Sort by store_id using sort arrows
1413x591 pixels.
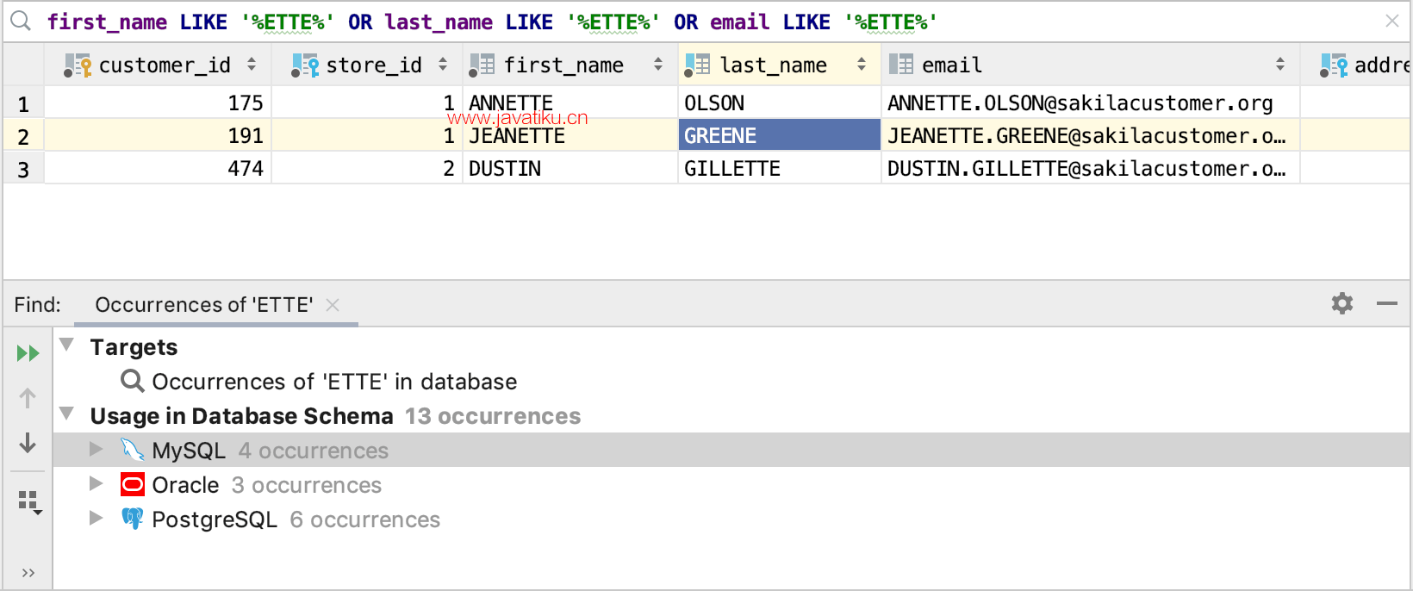coord(443,65)
